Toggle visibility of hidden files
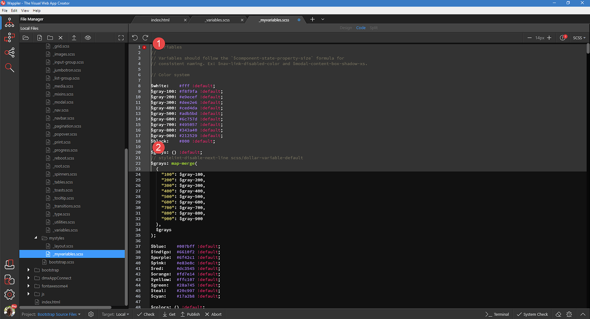The width and height of the screenshot is (590, 319). pyautogui.click(x=88, y=37)
